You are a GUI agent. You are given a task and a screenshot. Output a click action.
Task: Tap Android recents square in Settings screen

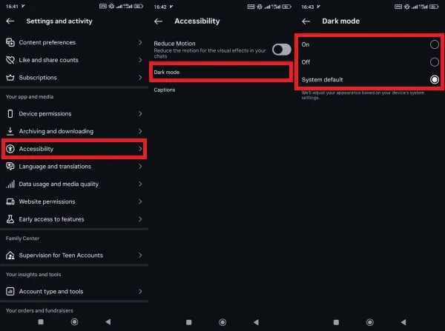(41, 321)
